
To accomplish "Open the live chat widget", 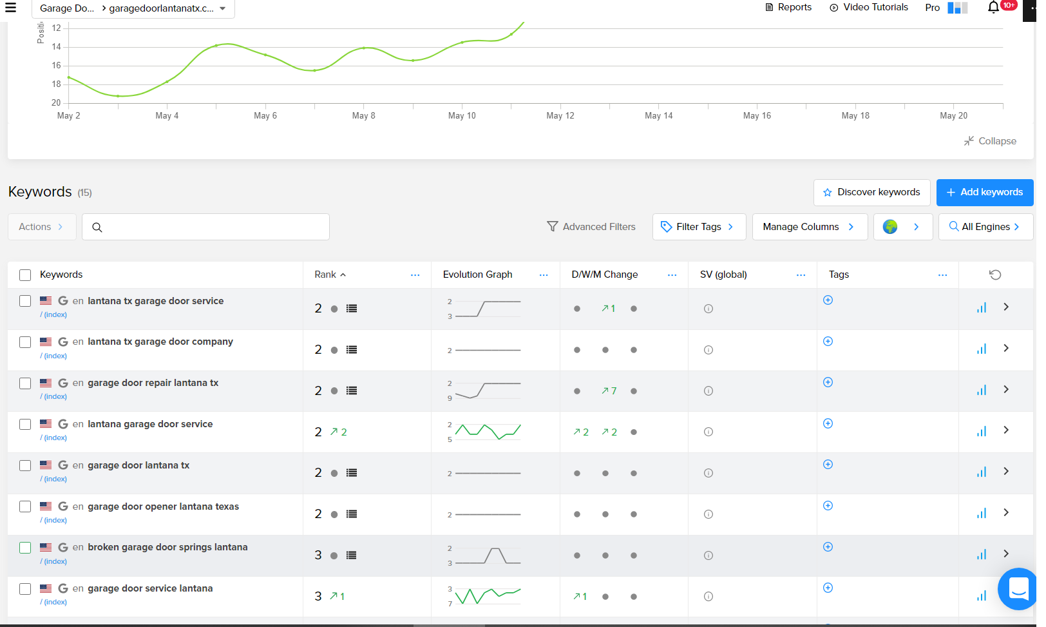I will [x=1018, y=588].
